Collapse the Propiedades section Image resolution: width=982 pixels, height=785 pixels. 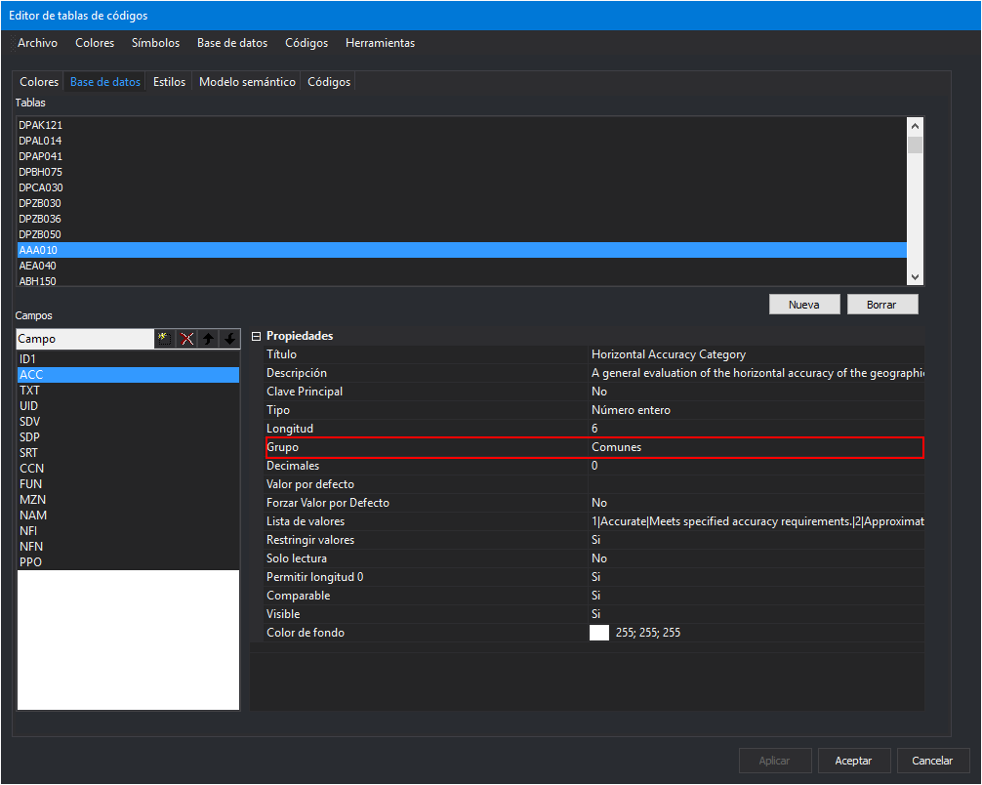(256, 336)
